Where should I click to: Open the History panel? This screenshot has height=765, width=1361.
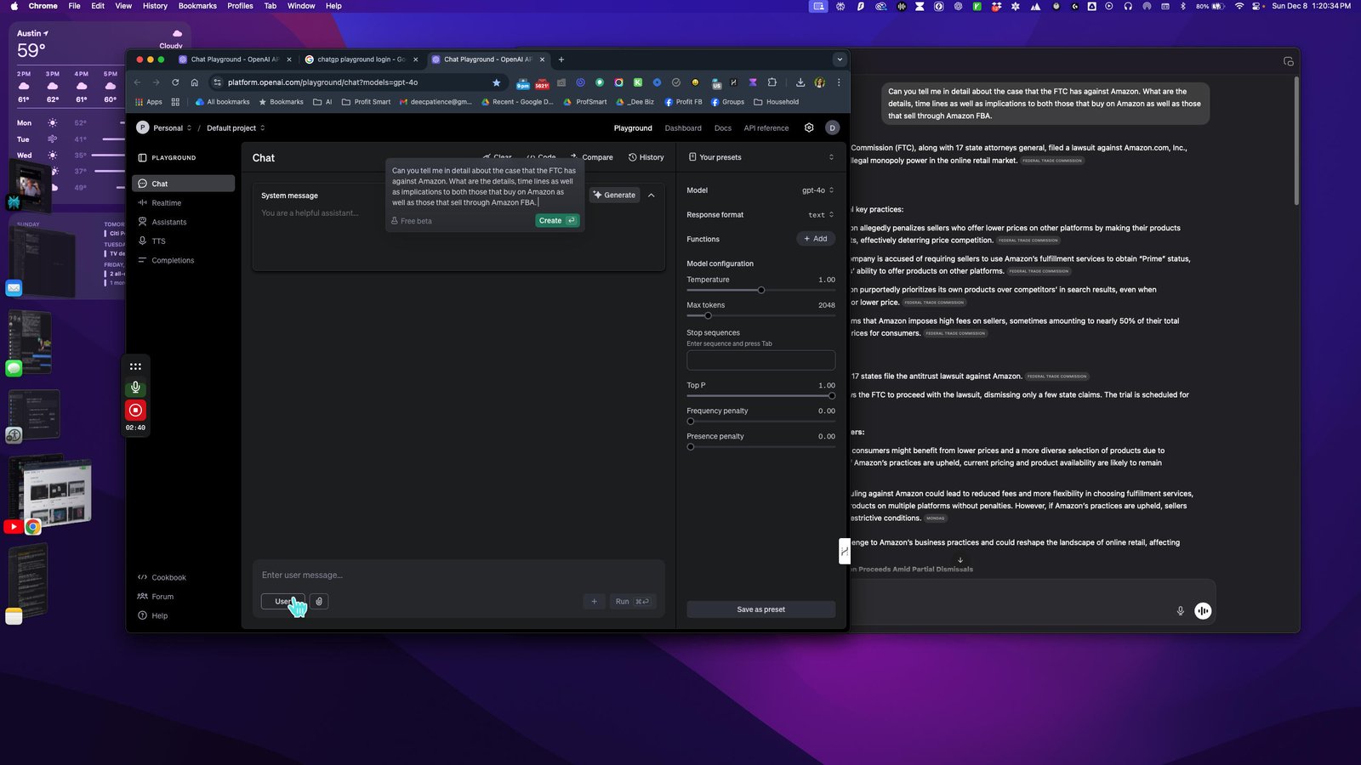pyautogui.click(x=646, y=157)
